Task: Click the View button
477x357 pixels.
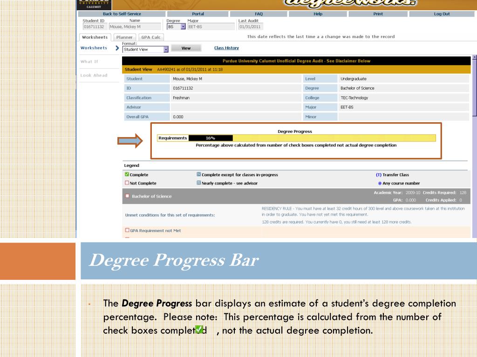Action: pos(186,48)
